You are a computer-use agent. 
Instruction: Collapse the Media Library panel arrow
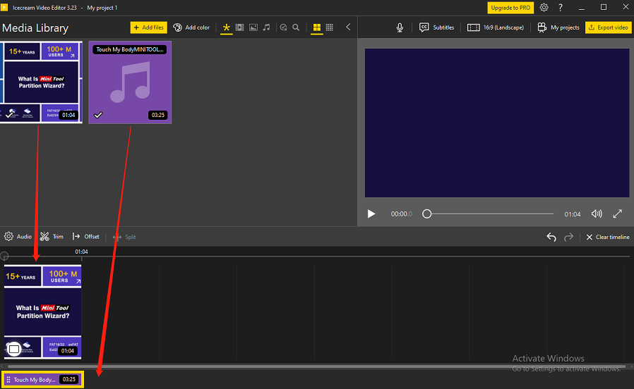348,27
